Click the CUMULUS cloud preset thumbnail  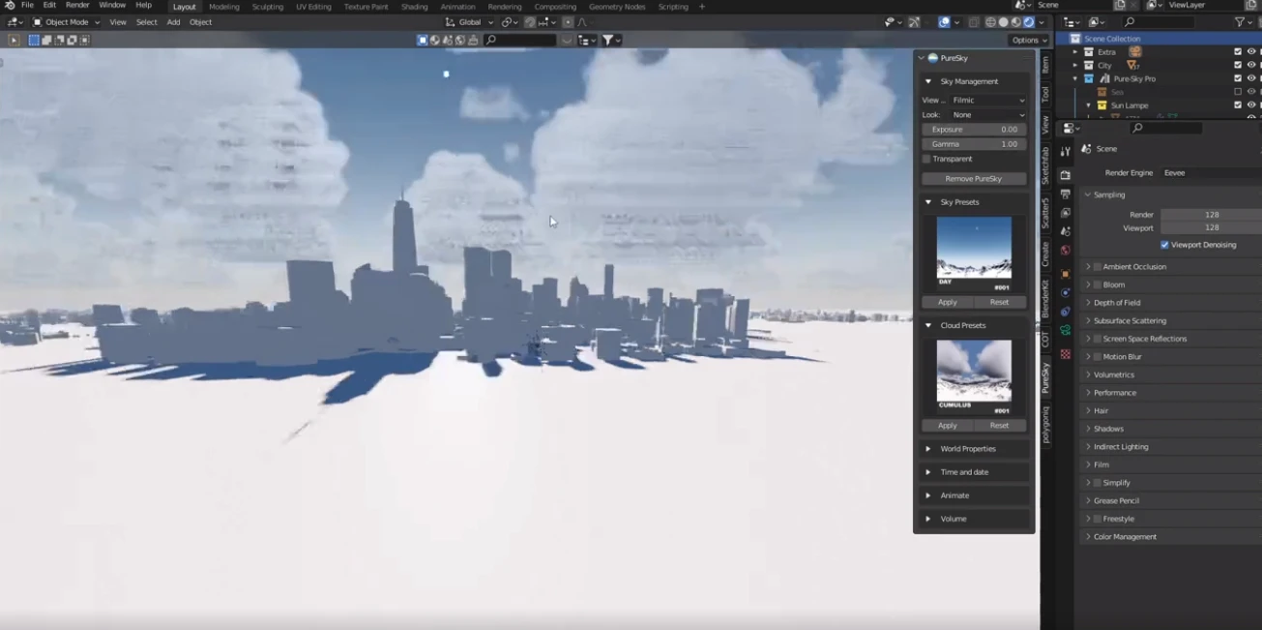(x=974, y=371)
